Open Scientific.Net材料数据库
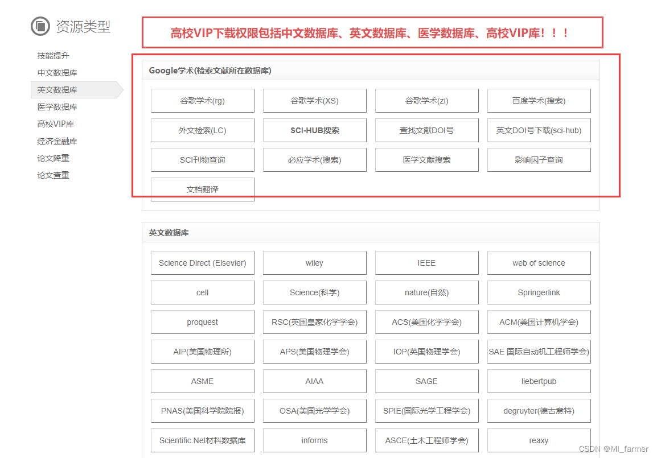Image resolution: width=657 pixels, height=458 pixels. click(202, 440)
